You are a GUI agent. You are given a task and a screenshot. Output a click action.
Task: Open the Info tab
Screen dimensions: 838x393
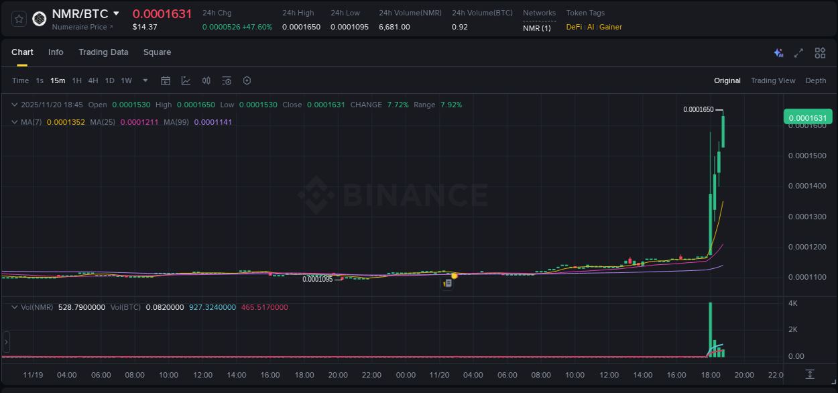click(x=56, y=52)
